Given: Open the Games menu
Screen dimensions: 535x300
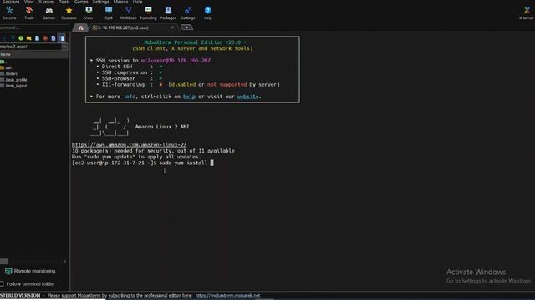Looking at the screenshot, I should (81, 2).
